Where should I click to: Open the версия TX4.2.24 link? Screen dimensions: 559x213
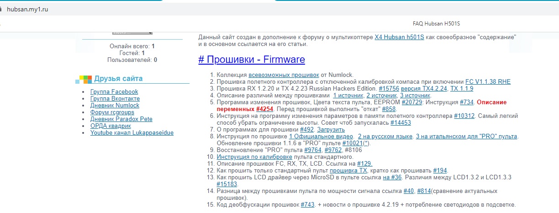click(424, 88)
